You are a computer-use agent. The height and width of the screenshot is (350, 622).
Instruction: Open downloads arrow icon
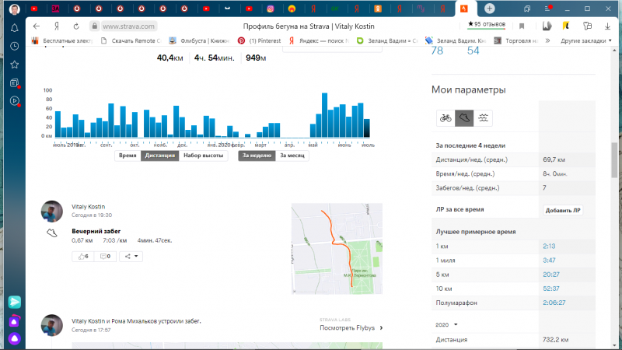coord(607,26)
